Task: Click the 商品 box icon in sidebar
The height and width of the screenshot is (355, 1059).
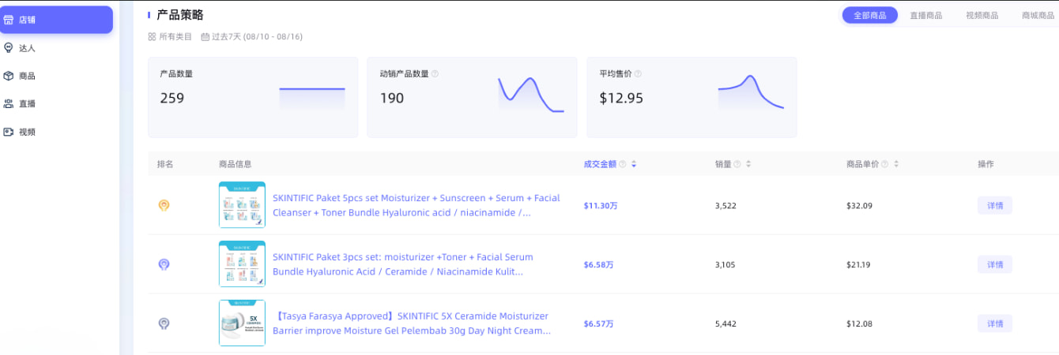Action: coord(9,76)
